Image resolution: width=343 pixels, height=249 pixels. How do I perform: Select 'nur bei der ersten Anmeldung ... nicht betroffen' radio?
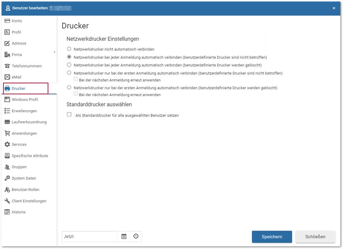pos(69,73)
